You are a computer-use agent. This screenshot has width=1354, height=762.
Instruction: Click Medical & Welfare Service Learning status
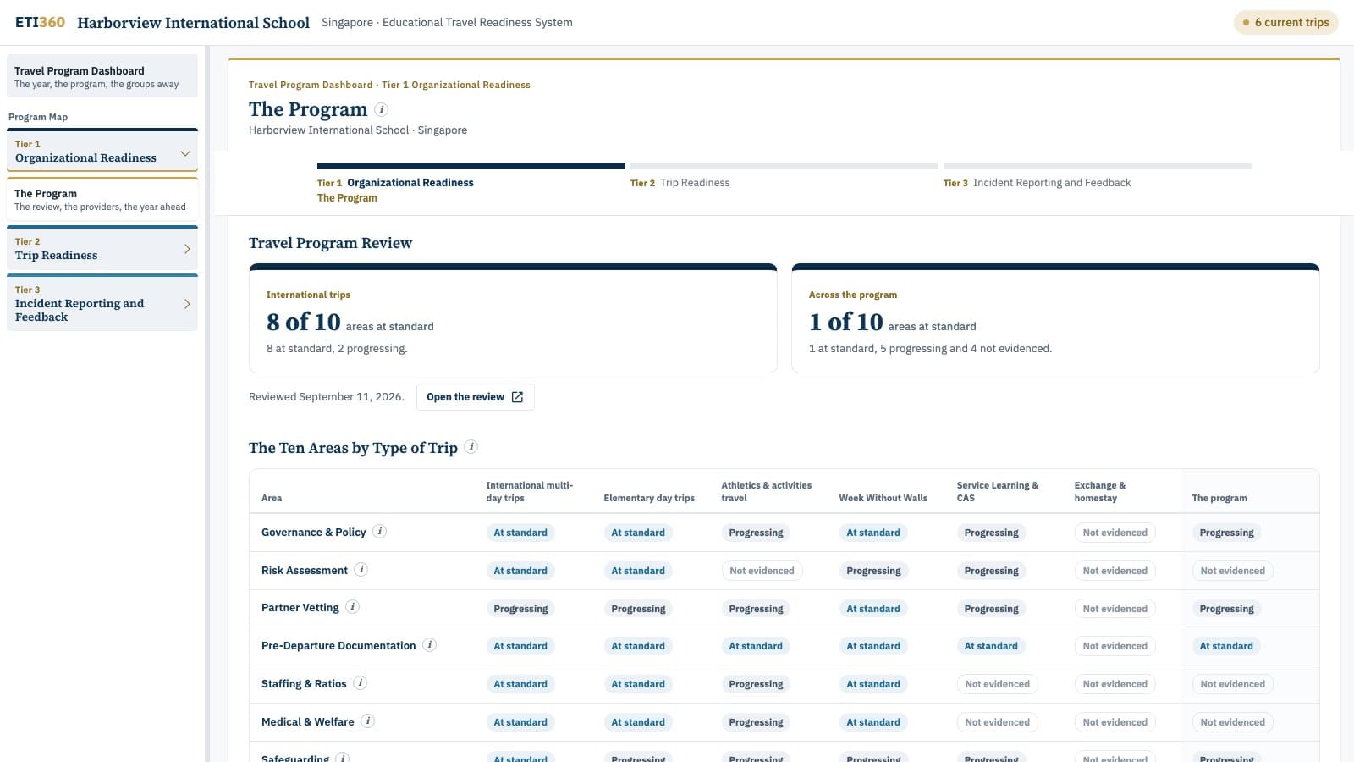997,722
